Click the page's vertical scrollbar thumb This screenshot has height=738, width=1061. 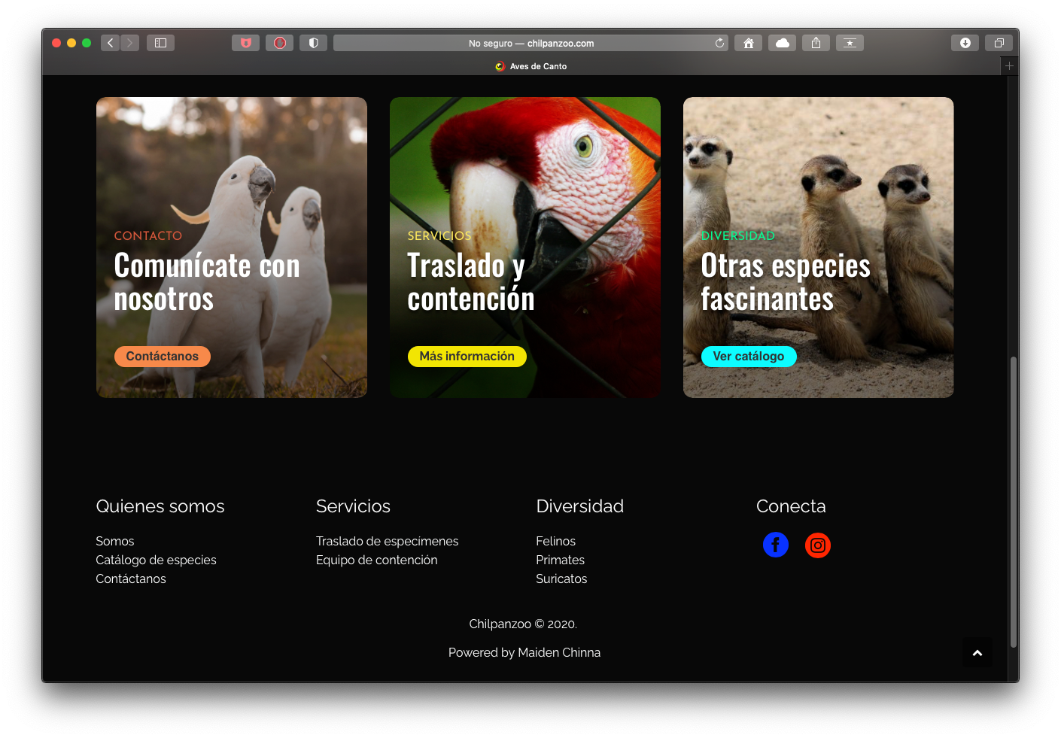(1014, 502)
